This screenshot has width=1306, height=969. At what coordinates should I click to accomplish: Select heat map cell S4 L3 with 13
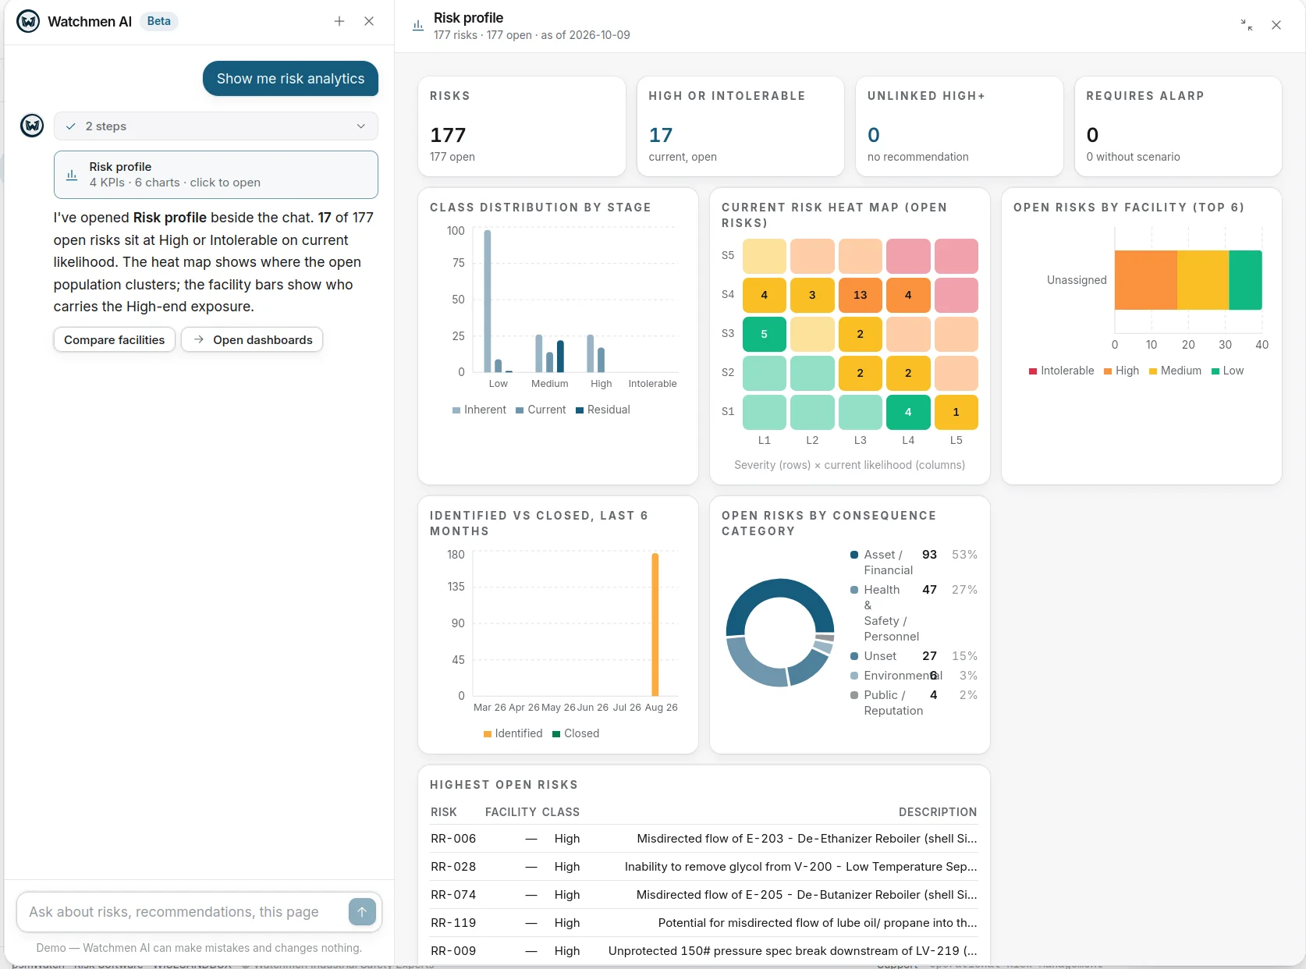tap(861, 295)
